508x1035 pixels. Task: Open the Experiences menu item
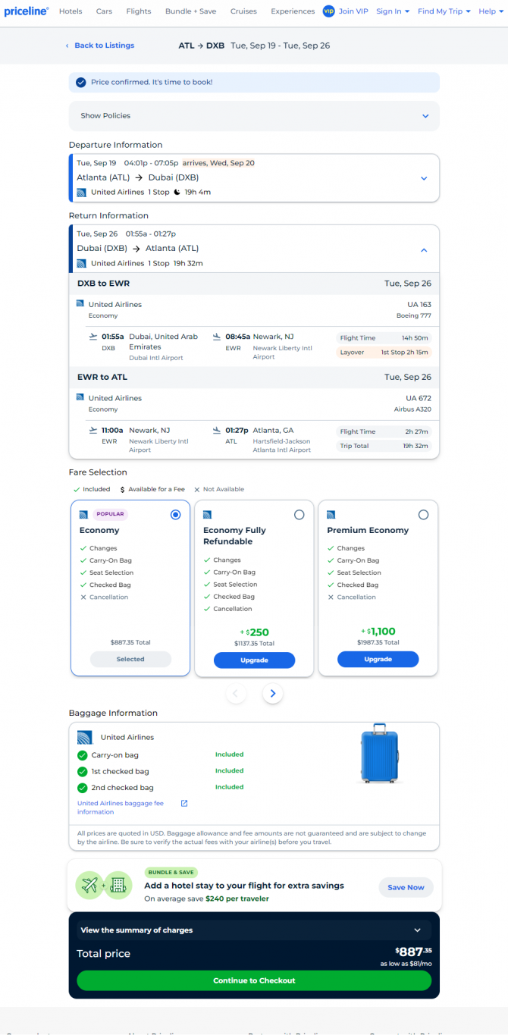pyautogui.click(x=293, y=11)
